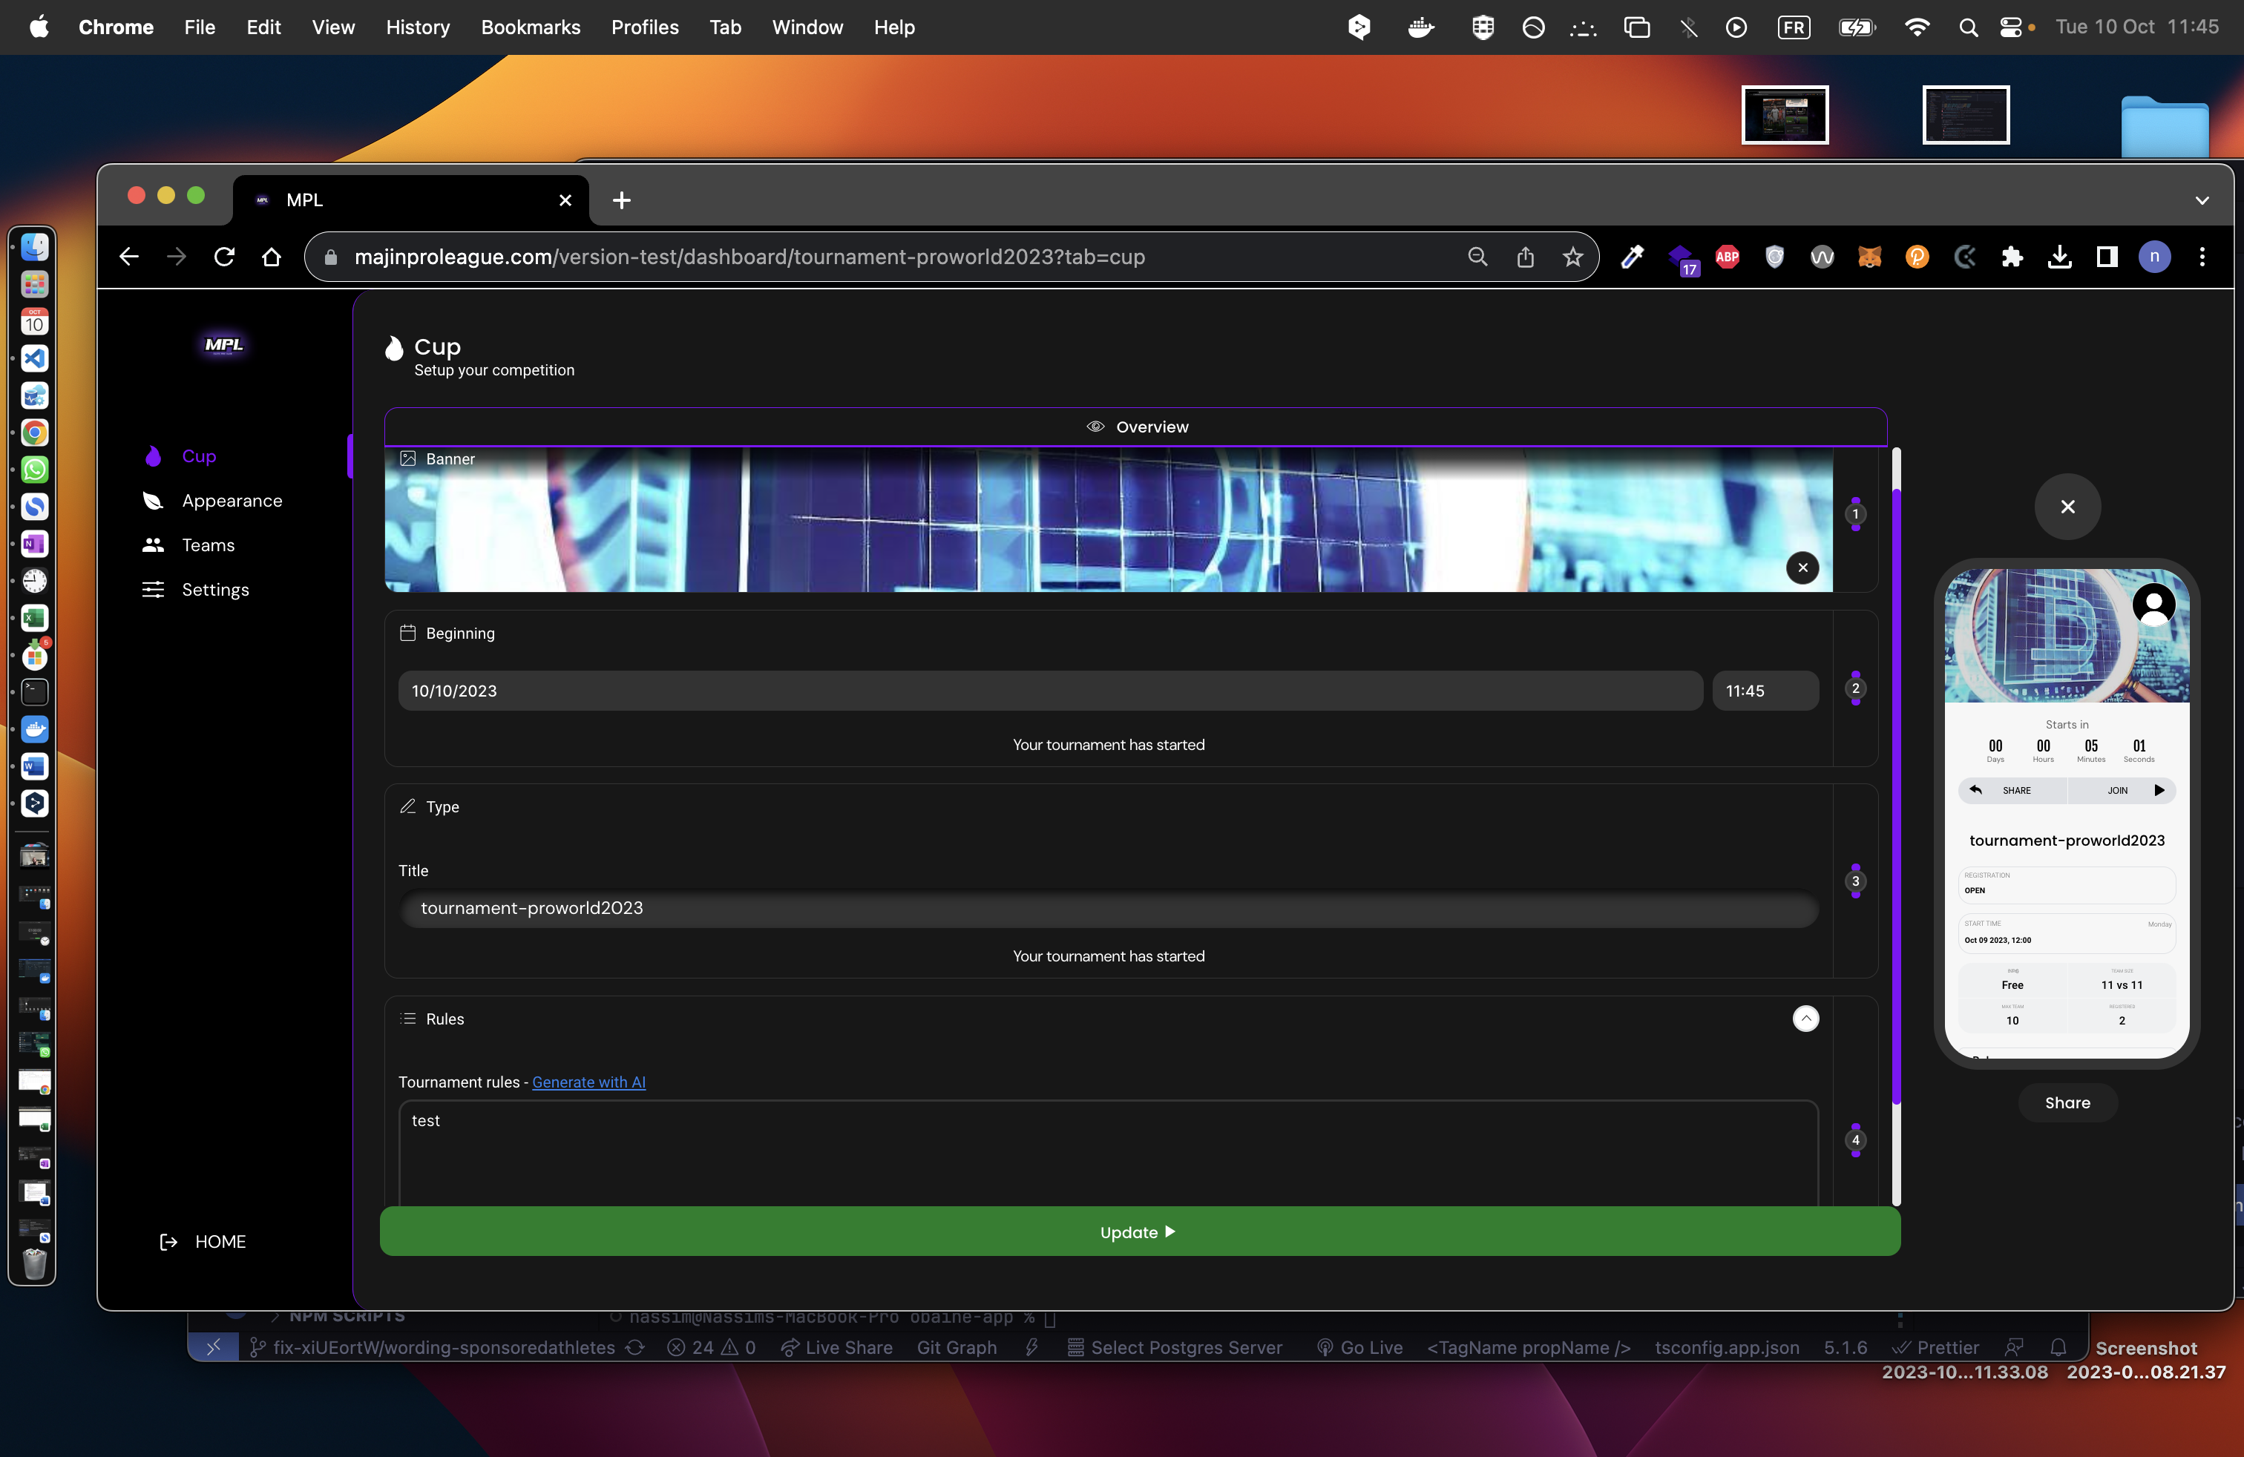Click the profile avatar in phone preview
Image resolution: width=2244 pixels, height=1457 pixels.
coord(2153,604)
